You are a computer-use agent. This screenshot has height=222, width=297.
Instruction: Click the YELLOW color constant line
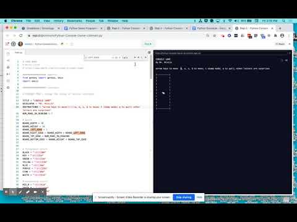[x=35, y=162]
